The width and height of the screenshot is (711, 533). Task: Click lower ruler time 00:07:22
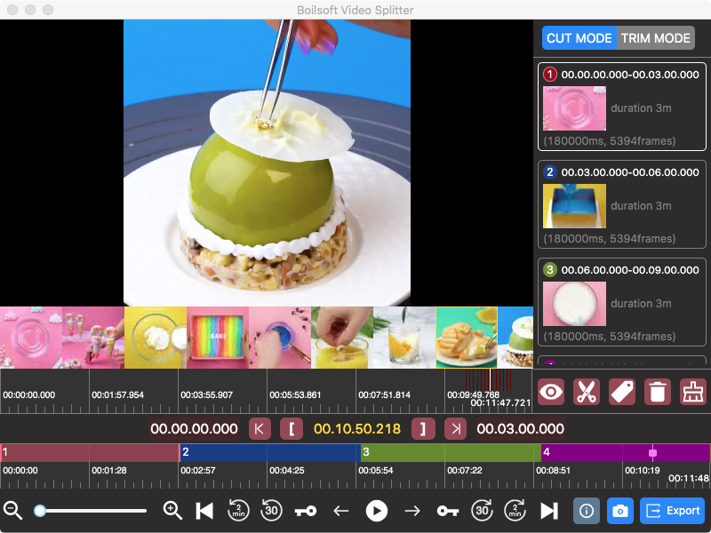tap(465, 471)
